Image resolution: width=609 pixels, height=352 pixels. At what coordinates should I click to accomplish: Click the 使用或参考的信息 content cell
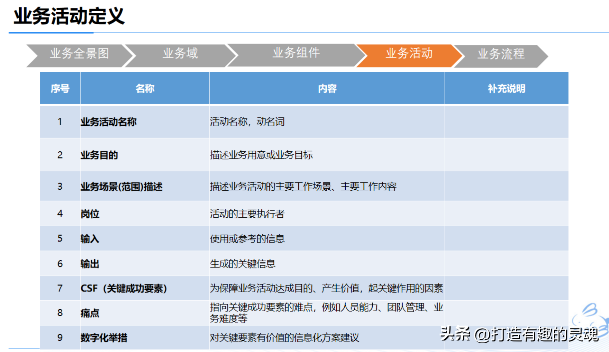(x=327, y=239)
